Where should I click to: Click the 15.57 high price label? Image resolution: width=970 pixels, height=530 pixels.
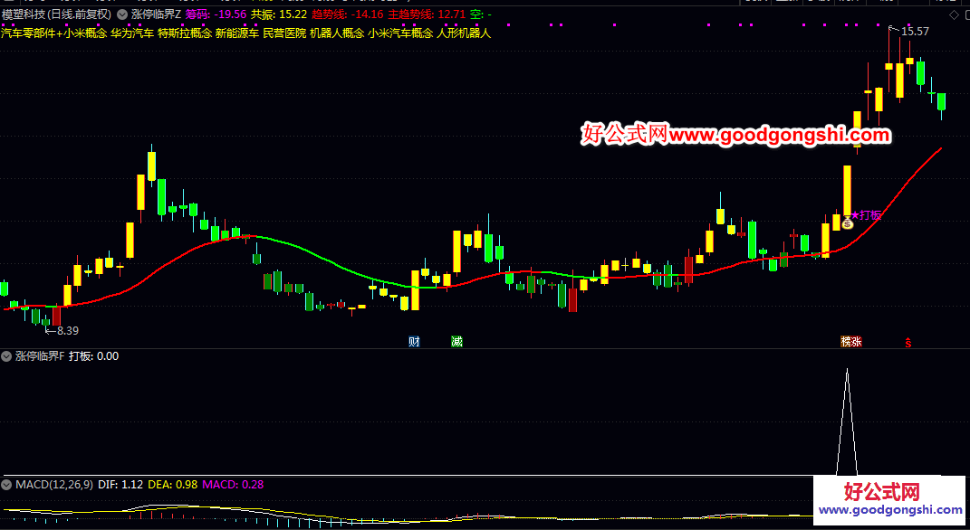tap(915, 32)
